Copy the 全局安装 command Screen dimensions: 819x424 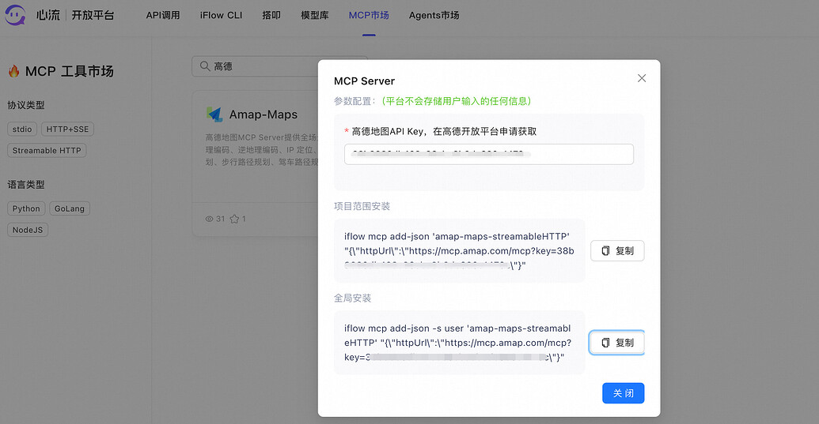[x=617, y=343]
